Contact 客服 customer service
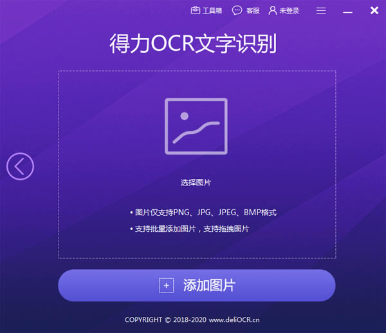This screenshot has width=386, height=333. pos(246,10)
